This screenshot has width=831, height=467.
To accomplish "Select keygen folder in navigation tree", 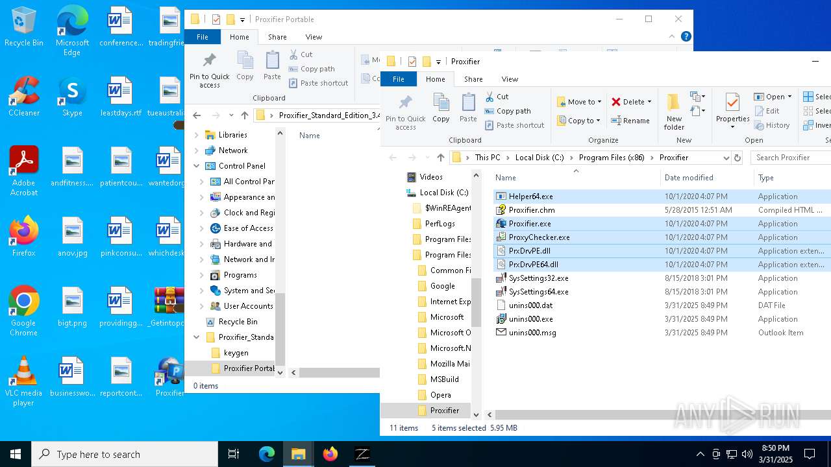I will click(x=230, y=353).
